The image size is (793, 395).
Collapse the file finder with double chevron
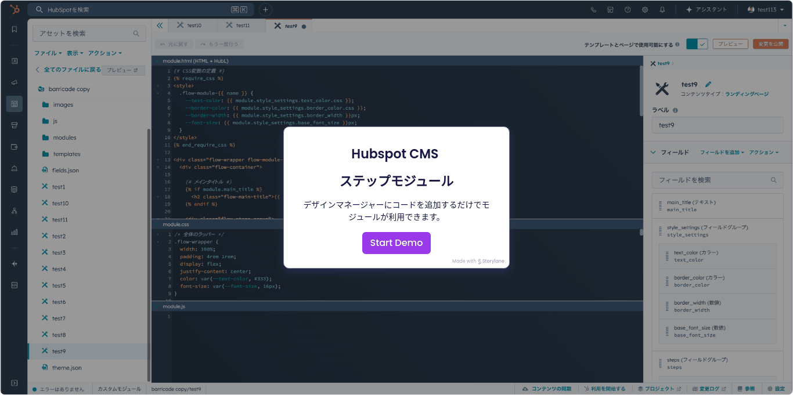[160, 26]
